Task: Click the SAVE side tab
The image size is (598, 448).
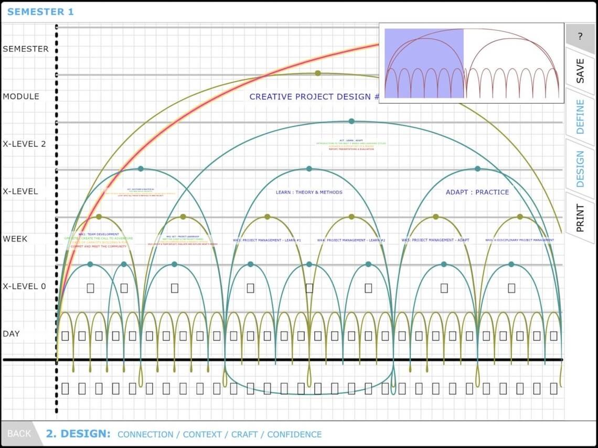Action: [x=580, y=70]
